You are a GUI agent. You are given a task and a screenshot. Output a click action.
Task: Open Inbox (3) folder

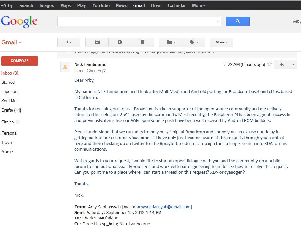coord(10,73)
